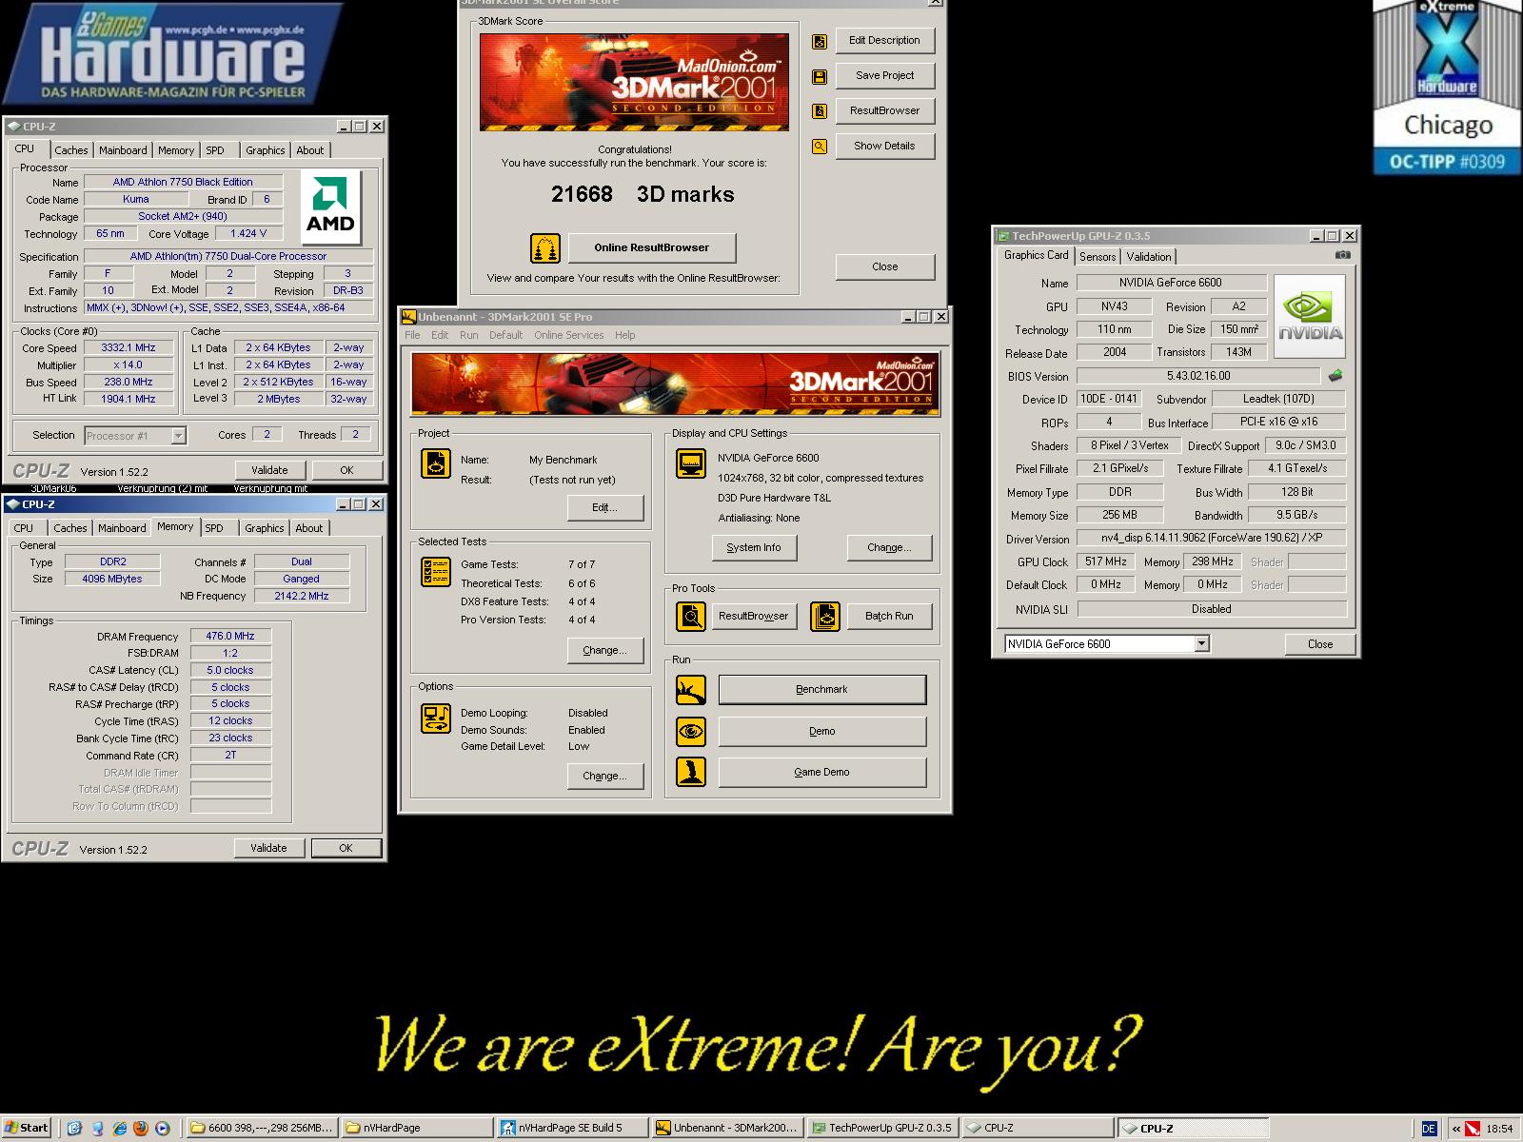Viewport: 1523px width, 1142px height.
Task: Click the Online ResultBrowser button
Action: pyautogui.click(x=652, y=248)
